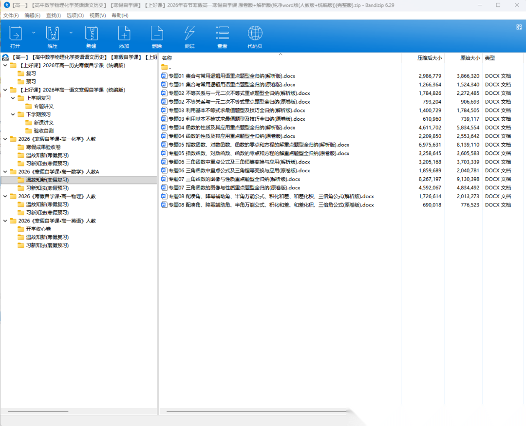Toggle the view layout icon at toolbar right

click(519, 27)
